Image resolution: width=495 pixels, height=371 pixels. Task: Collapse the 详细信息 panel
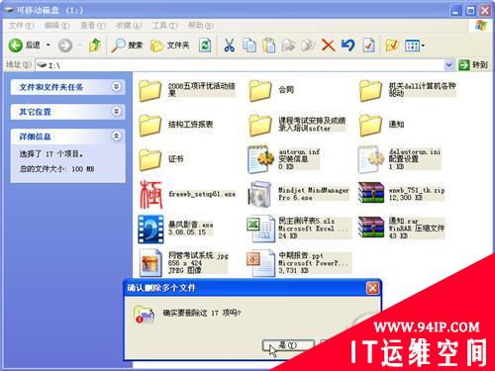[116, 136]
